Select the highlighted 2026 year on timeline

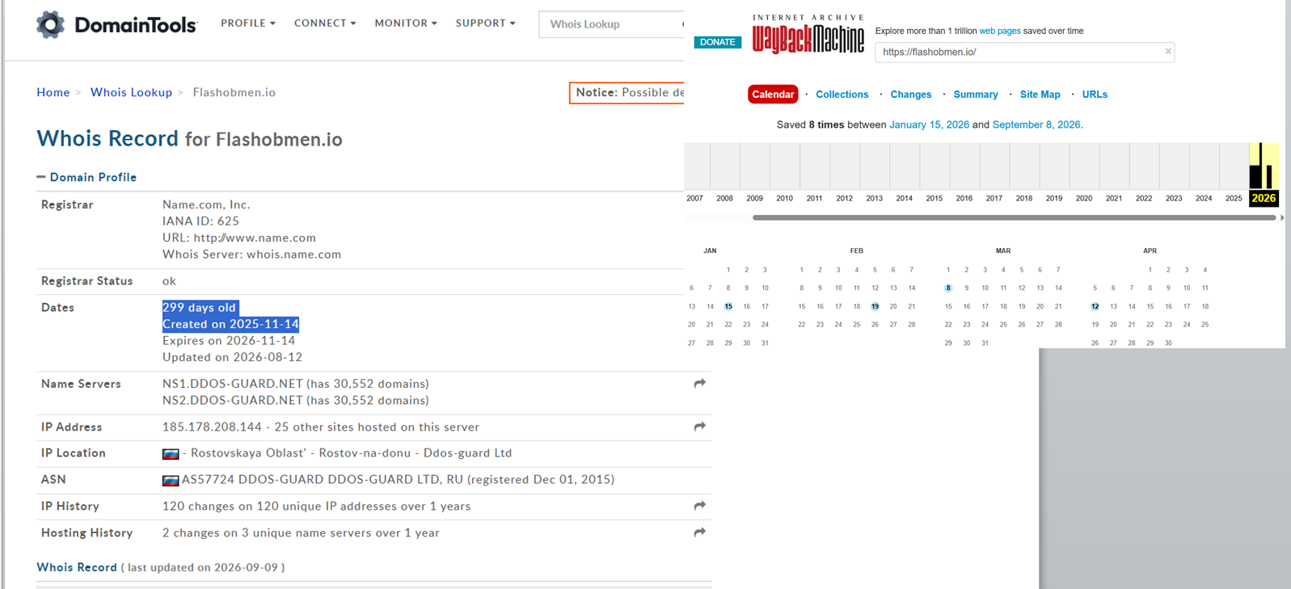click(x=1264, y=198)
